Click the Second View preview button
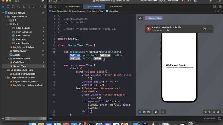The height and width of the screenshot is (125, 223). pos(154,18)
